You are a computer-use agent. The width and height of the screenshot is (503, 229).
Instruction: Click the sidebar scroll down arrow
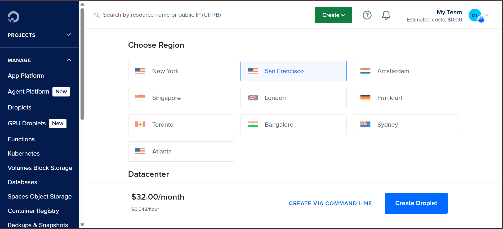[x=82, y=225]
